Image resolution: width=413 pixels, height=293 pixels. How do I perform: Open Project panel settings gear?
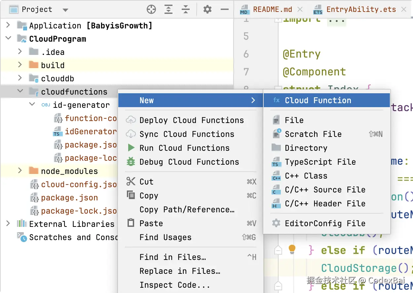pyautogui.click(x=207, y=10)
